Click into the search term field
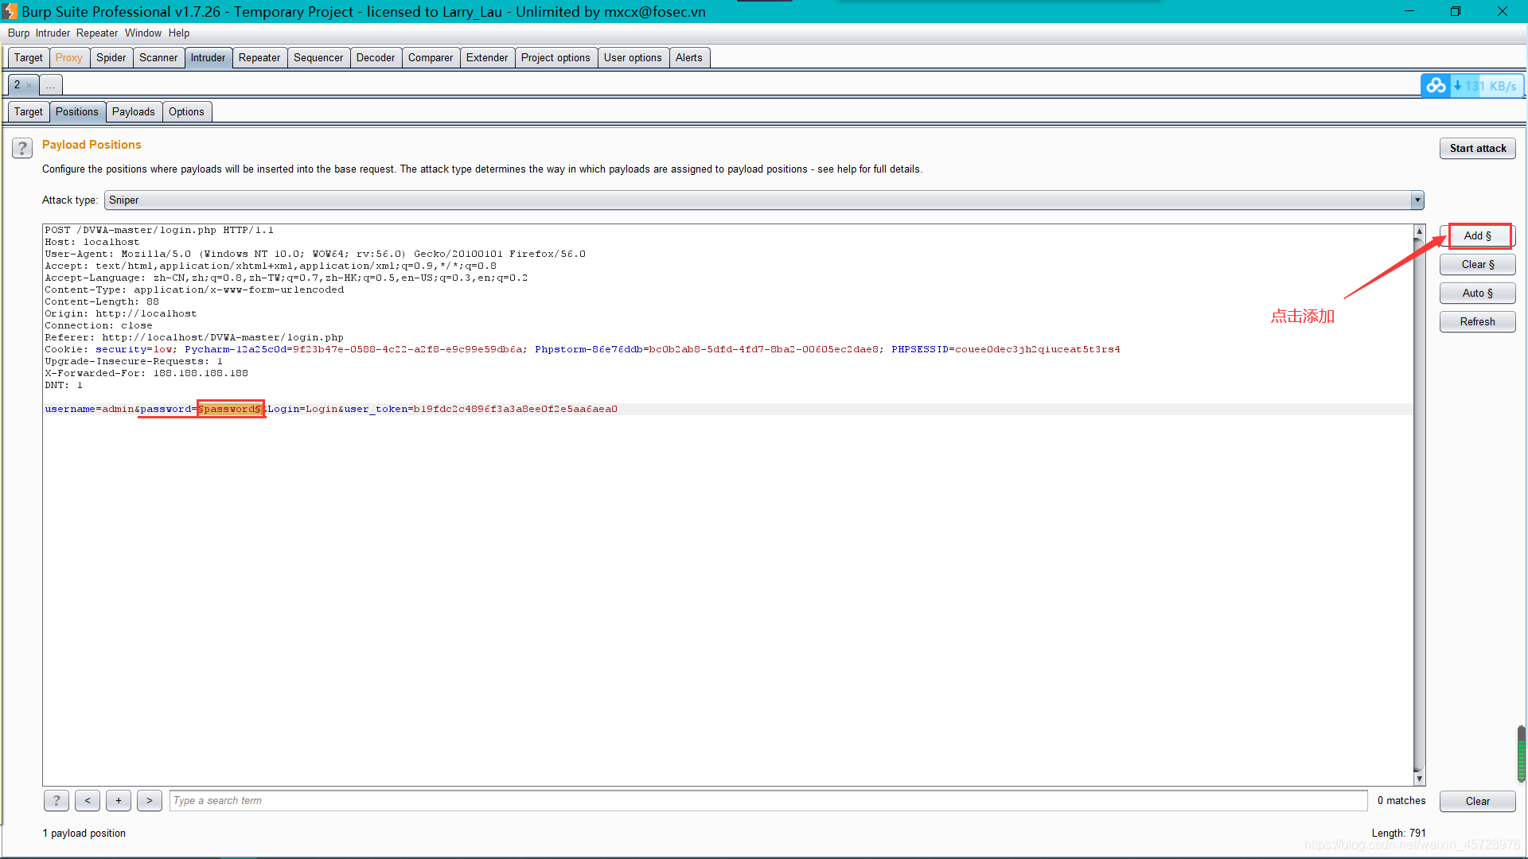Viewport: 1528px width, 859px height. click(x=768, y=801)
